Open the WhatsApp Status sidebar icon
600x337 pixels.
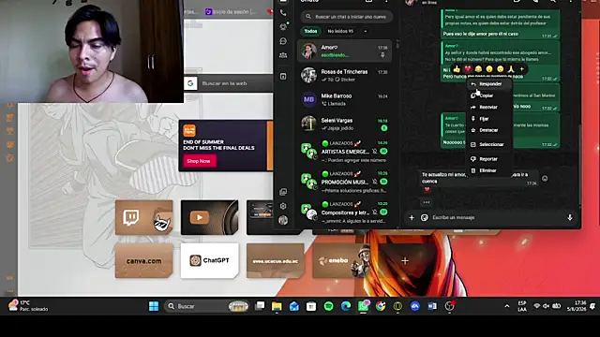[x=283, y=27]
